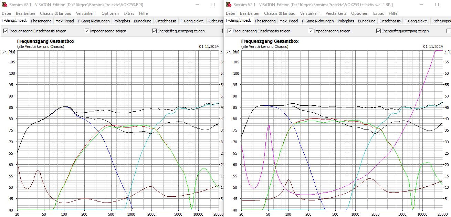Show the Bündelung tab in right window
The height and width of the screenshot is (217, 451).
(367, 21)
